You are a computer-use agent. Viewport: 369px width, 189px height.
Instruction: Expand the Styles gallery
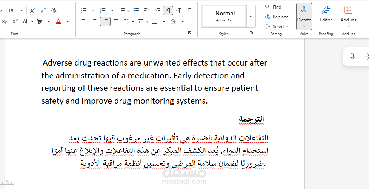coord(251,17)
